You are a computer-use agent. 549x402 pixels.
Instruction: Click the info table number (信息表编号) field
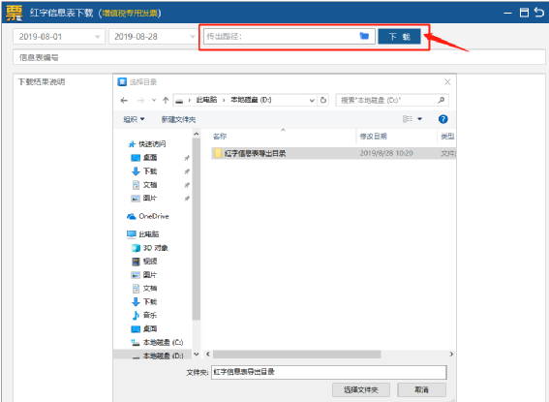(279, 57)
